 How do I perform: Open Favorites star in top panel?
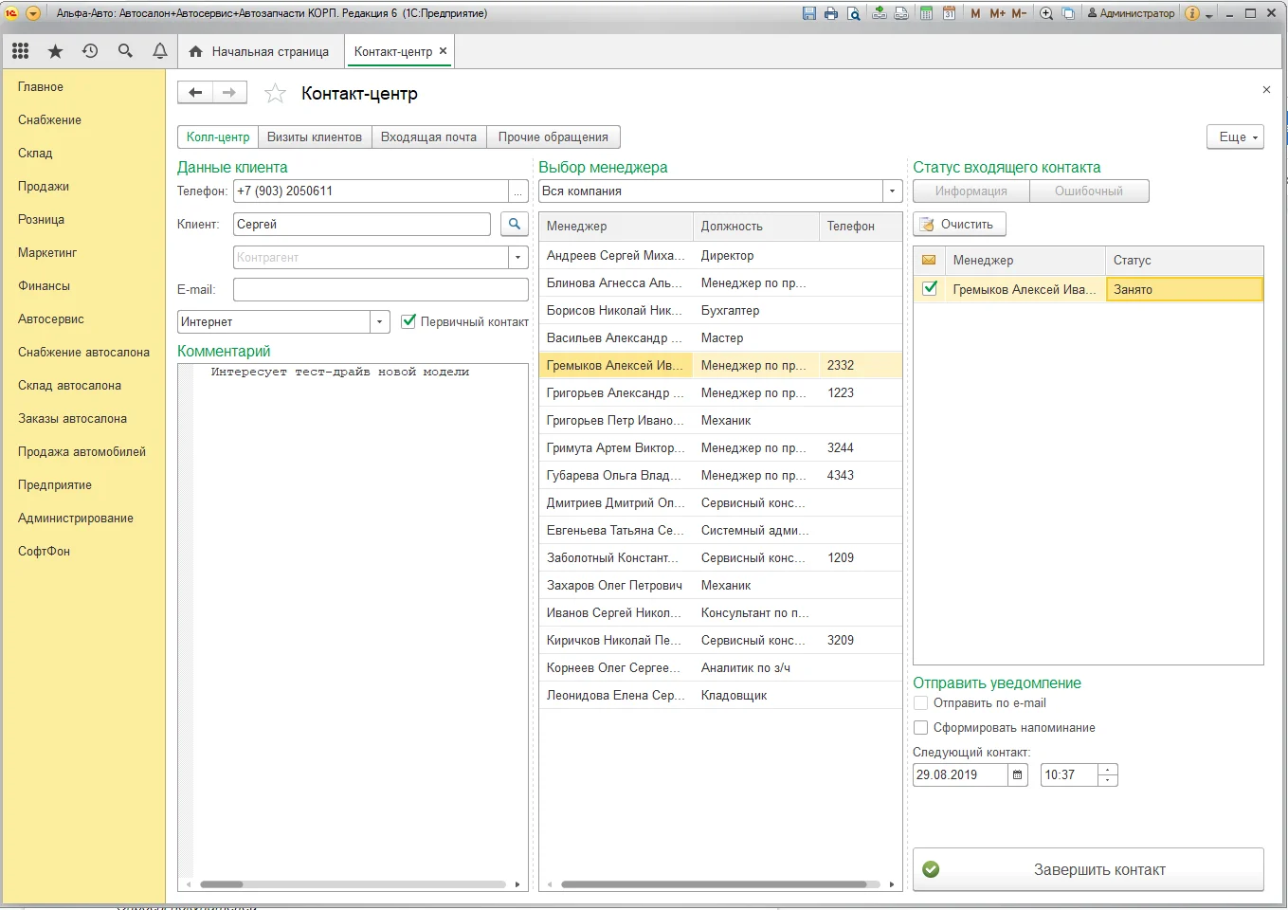pos(55,51)
